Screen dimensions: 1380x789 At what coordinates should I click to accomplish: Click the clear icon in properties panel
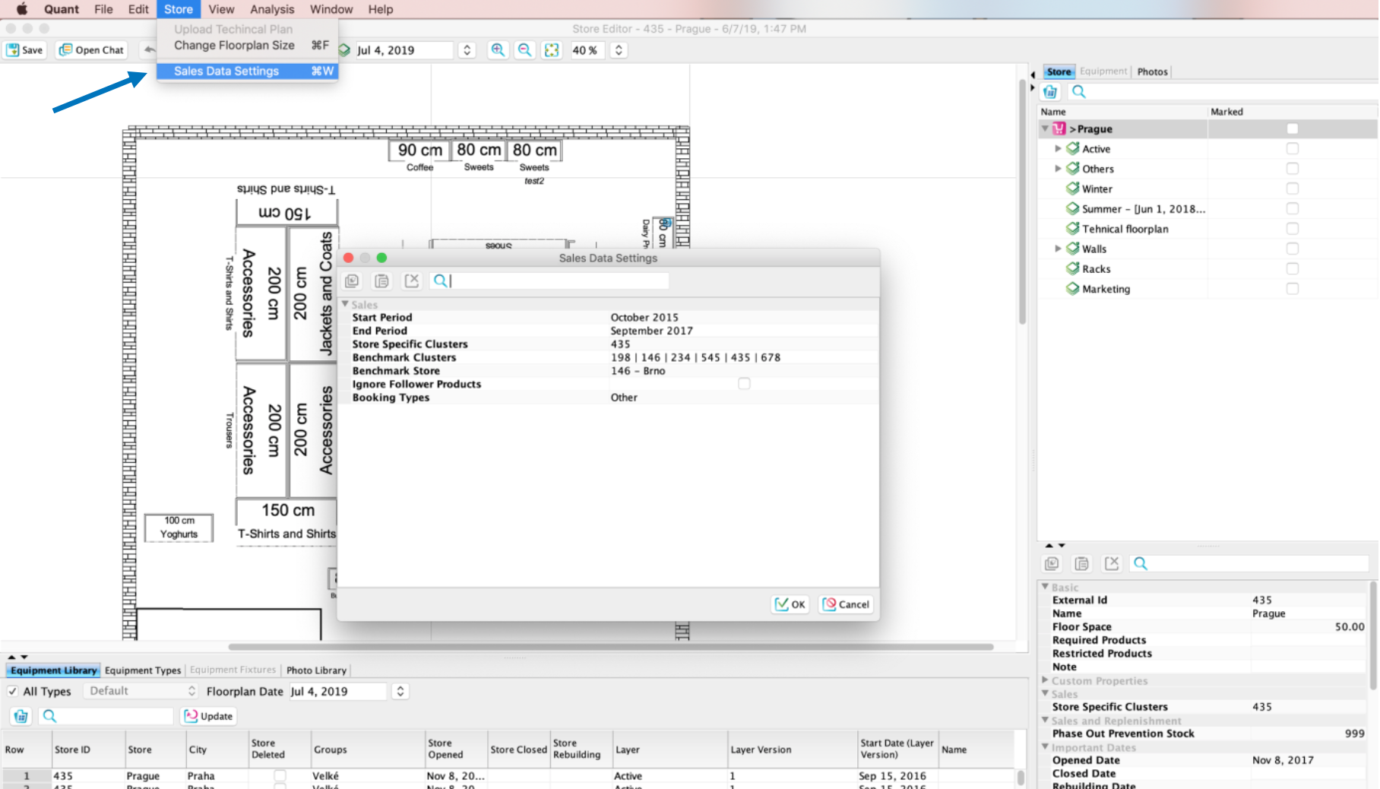point(1112,563)
